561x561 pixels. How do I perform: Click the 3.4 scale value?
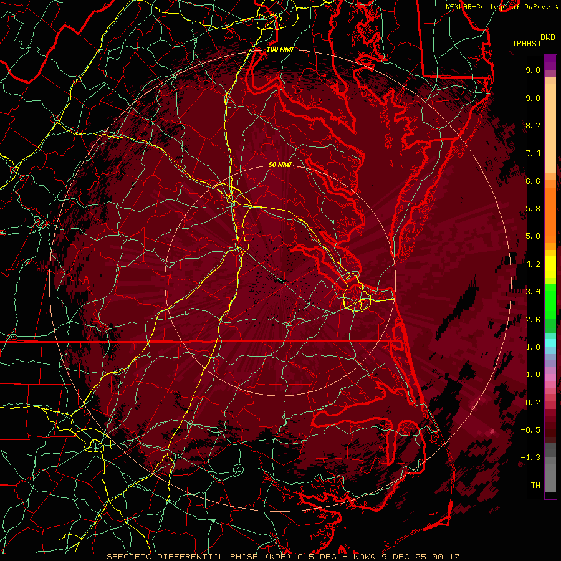pyautogui.click(x=533, y=292)
